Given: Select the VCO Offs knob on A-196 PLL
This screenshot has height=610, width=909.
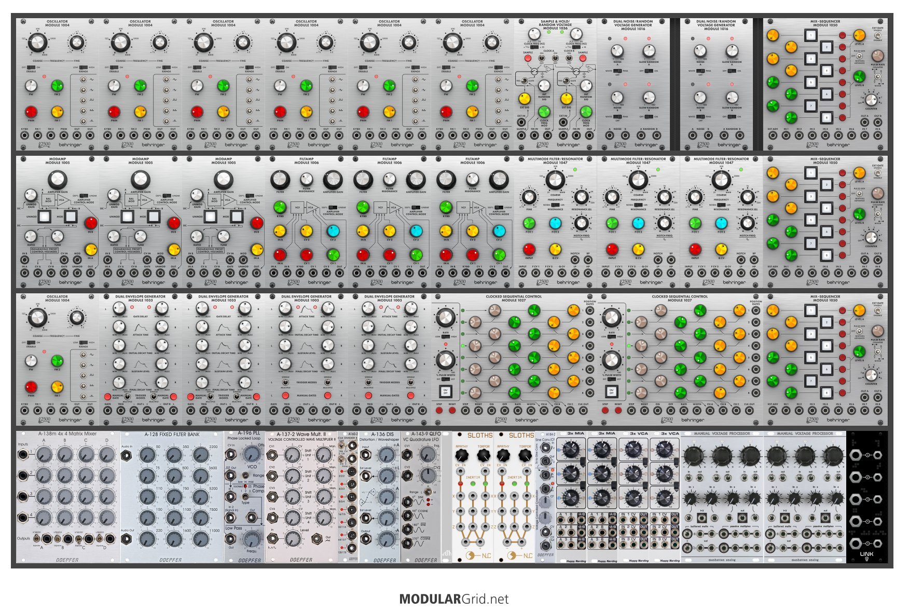Looking at the screenshot, I should pos(253,454).
